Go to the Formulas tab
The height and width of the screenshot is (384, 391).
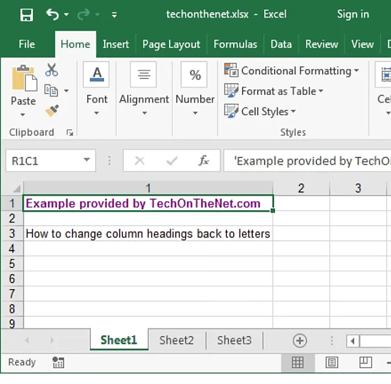[x=235, y=44]
